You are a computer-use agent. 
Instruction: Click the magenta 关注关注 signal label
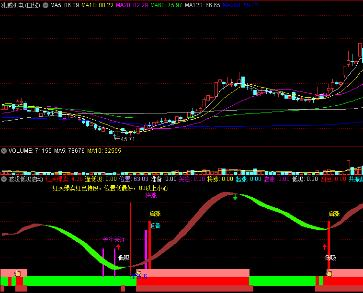(x=114, y=239)
